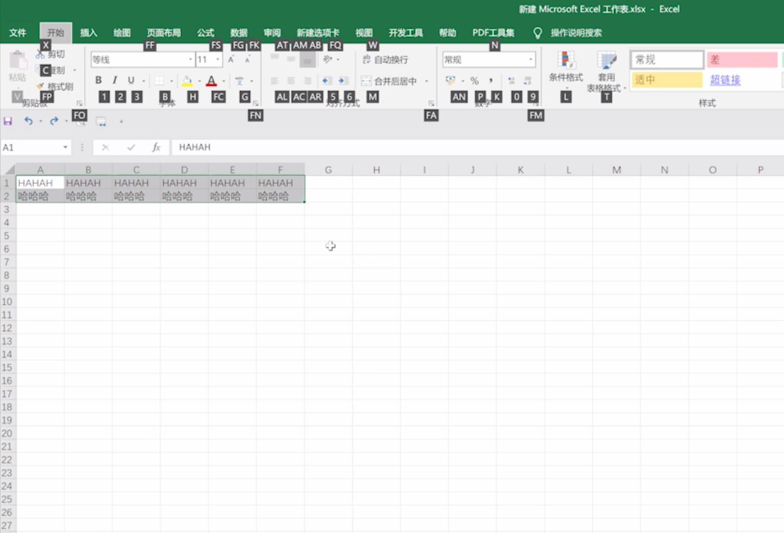Click the Cut (剪切) scissors icon

[41, 54]
